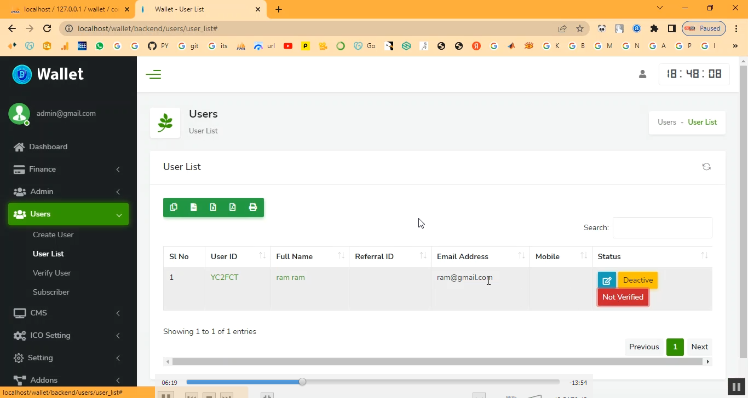Expand the Finance sidebar menu
The height and width of the screenshot is (398, 748).
tap(68, 169)
